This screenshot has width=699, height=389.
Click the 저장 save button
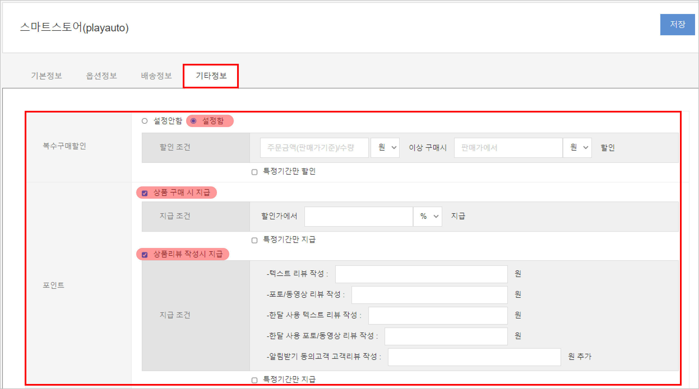click(x=677, y=25)
